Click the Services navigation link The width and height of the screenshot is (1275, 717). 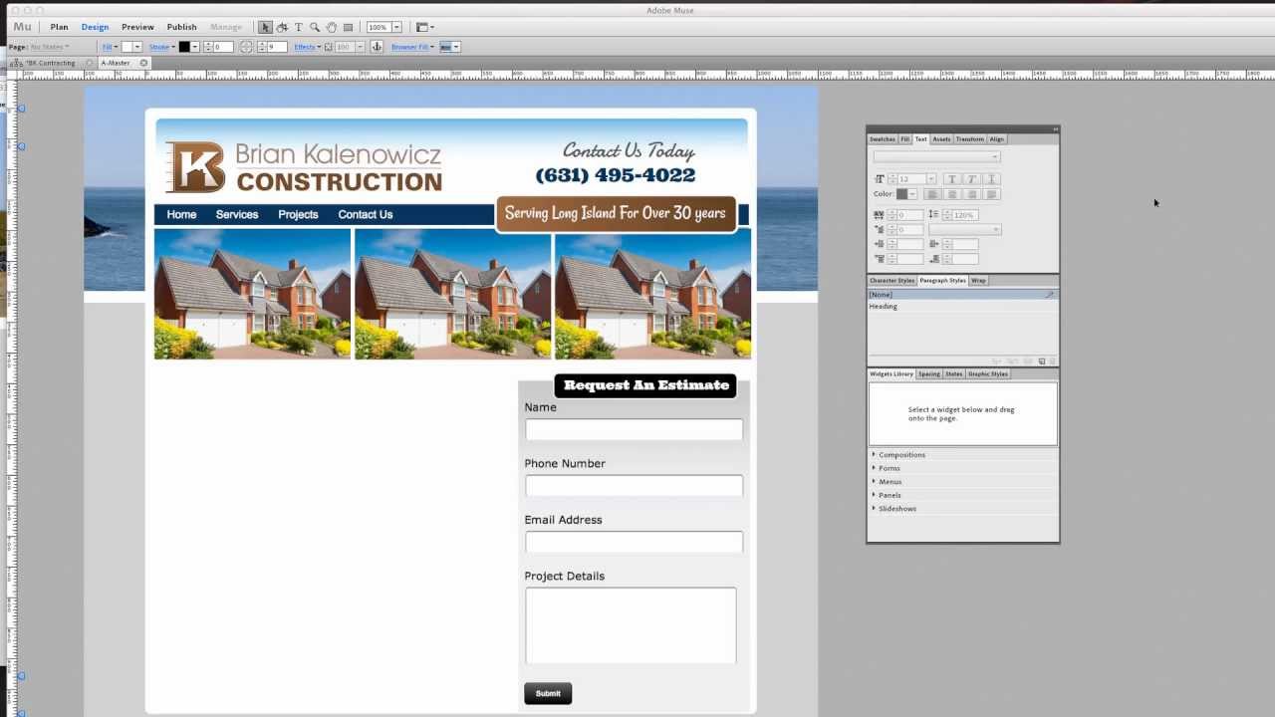tap(237, 214)
